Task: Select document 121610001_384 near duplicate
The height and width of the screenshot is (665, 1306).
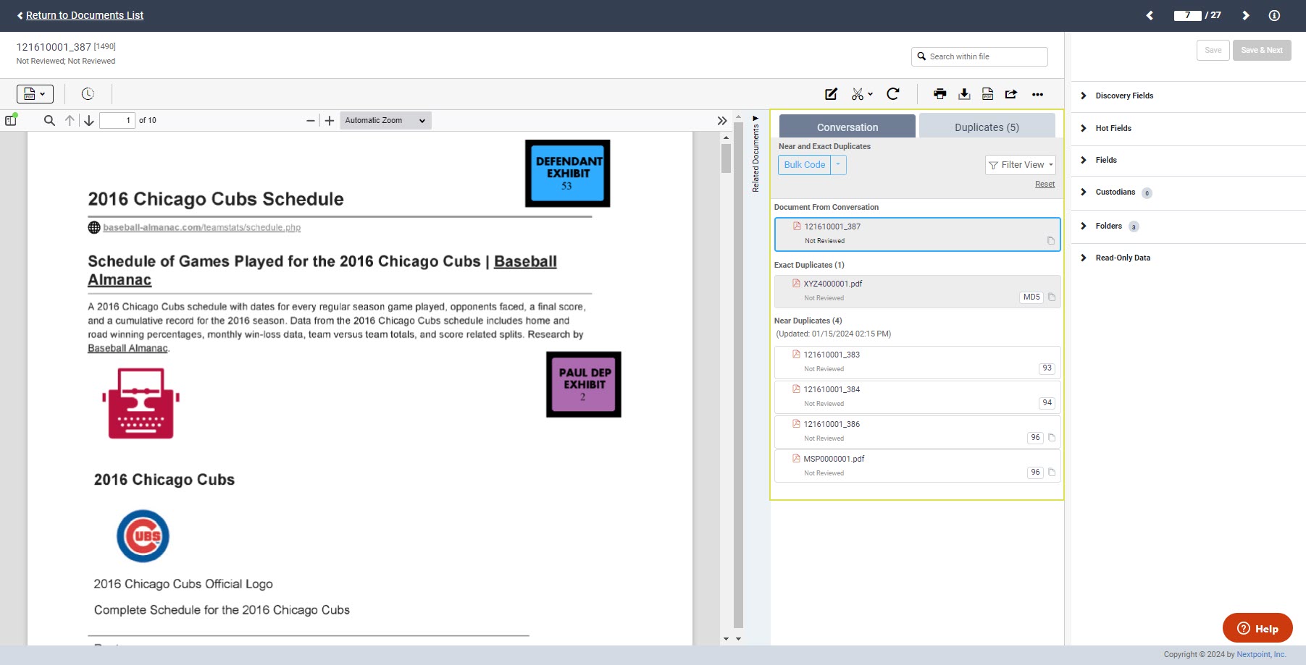Action: click(917, 397)
